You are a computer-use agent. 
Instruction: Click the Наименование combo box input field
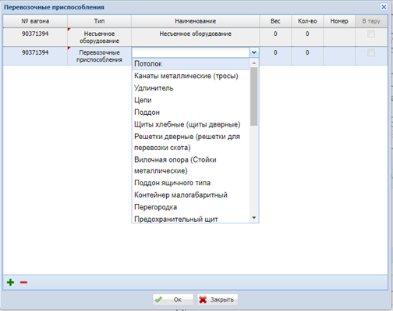(x=191, y=52)
